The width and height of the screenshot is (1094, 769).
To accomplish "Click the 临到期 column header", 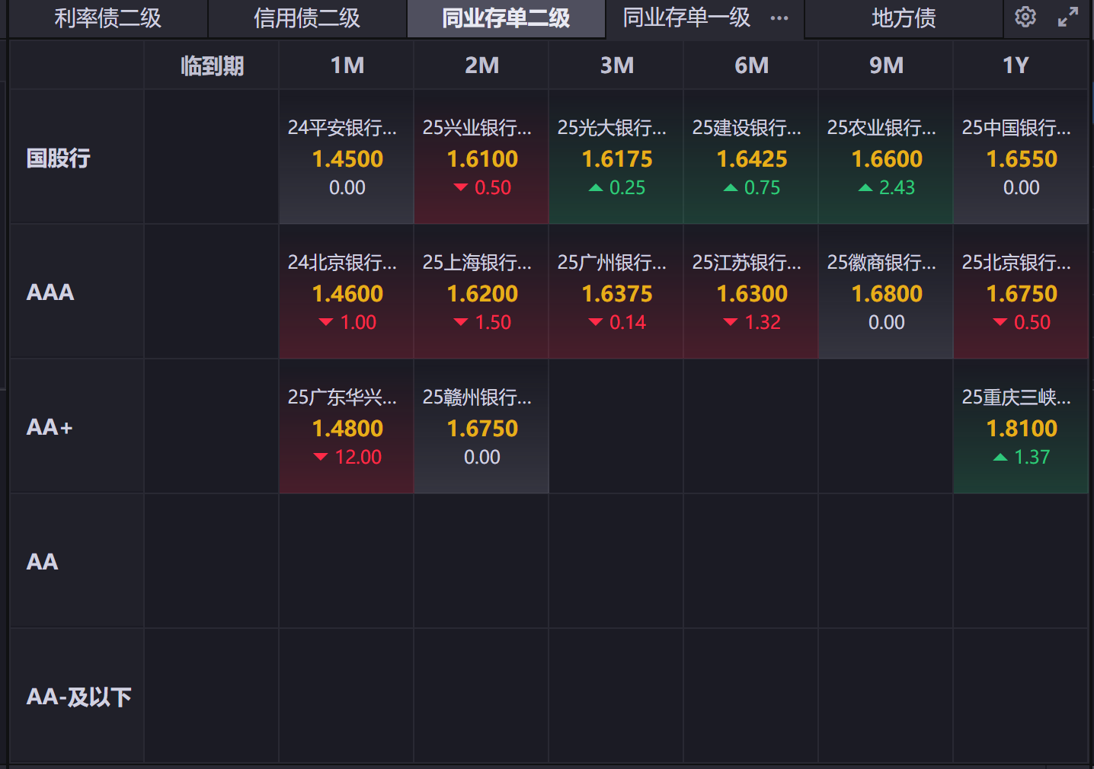I will coord(212,66).
